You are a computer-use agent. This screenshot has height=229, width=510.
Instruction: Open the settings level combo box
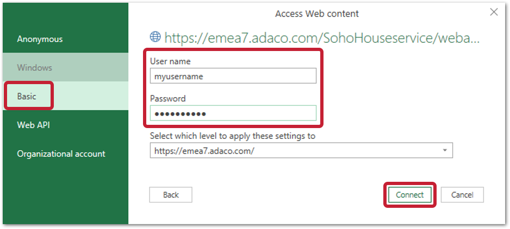click(301, 150)
